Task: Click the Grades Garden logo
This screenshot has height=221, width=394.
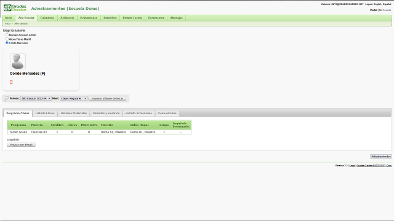Action: tap(15, 8)
